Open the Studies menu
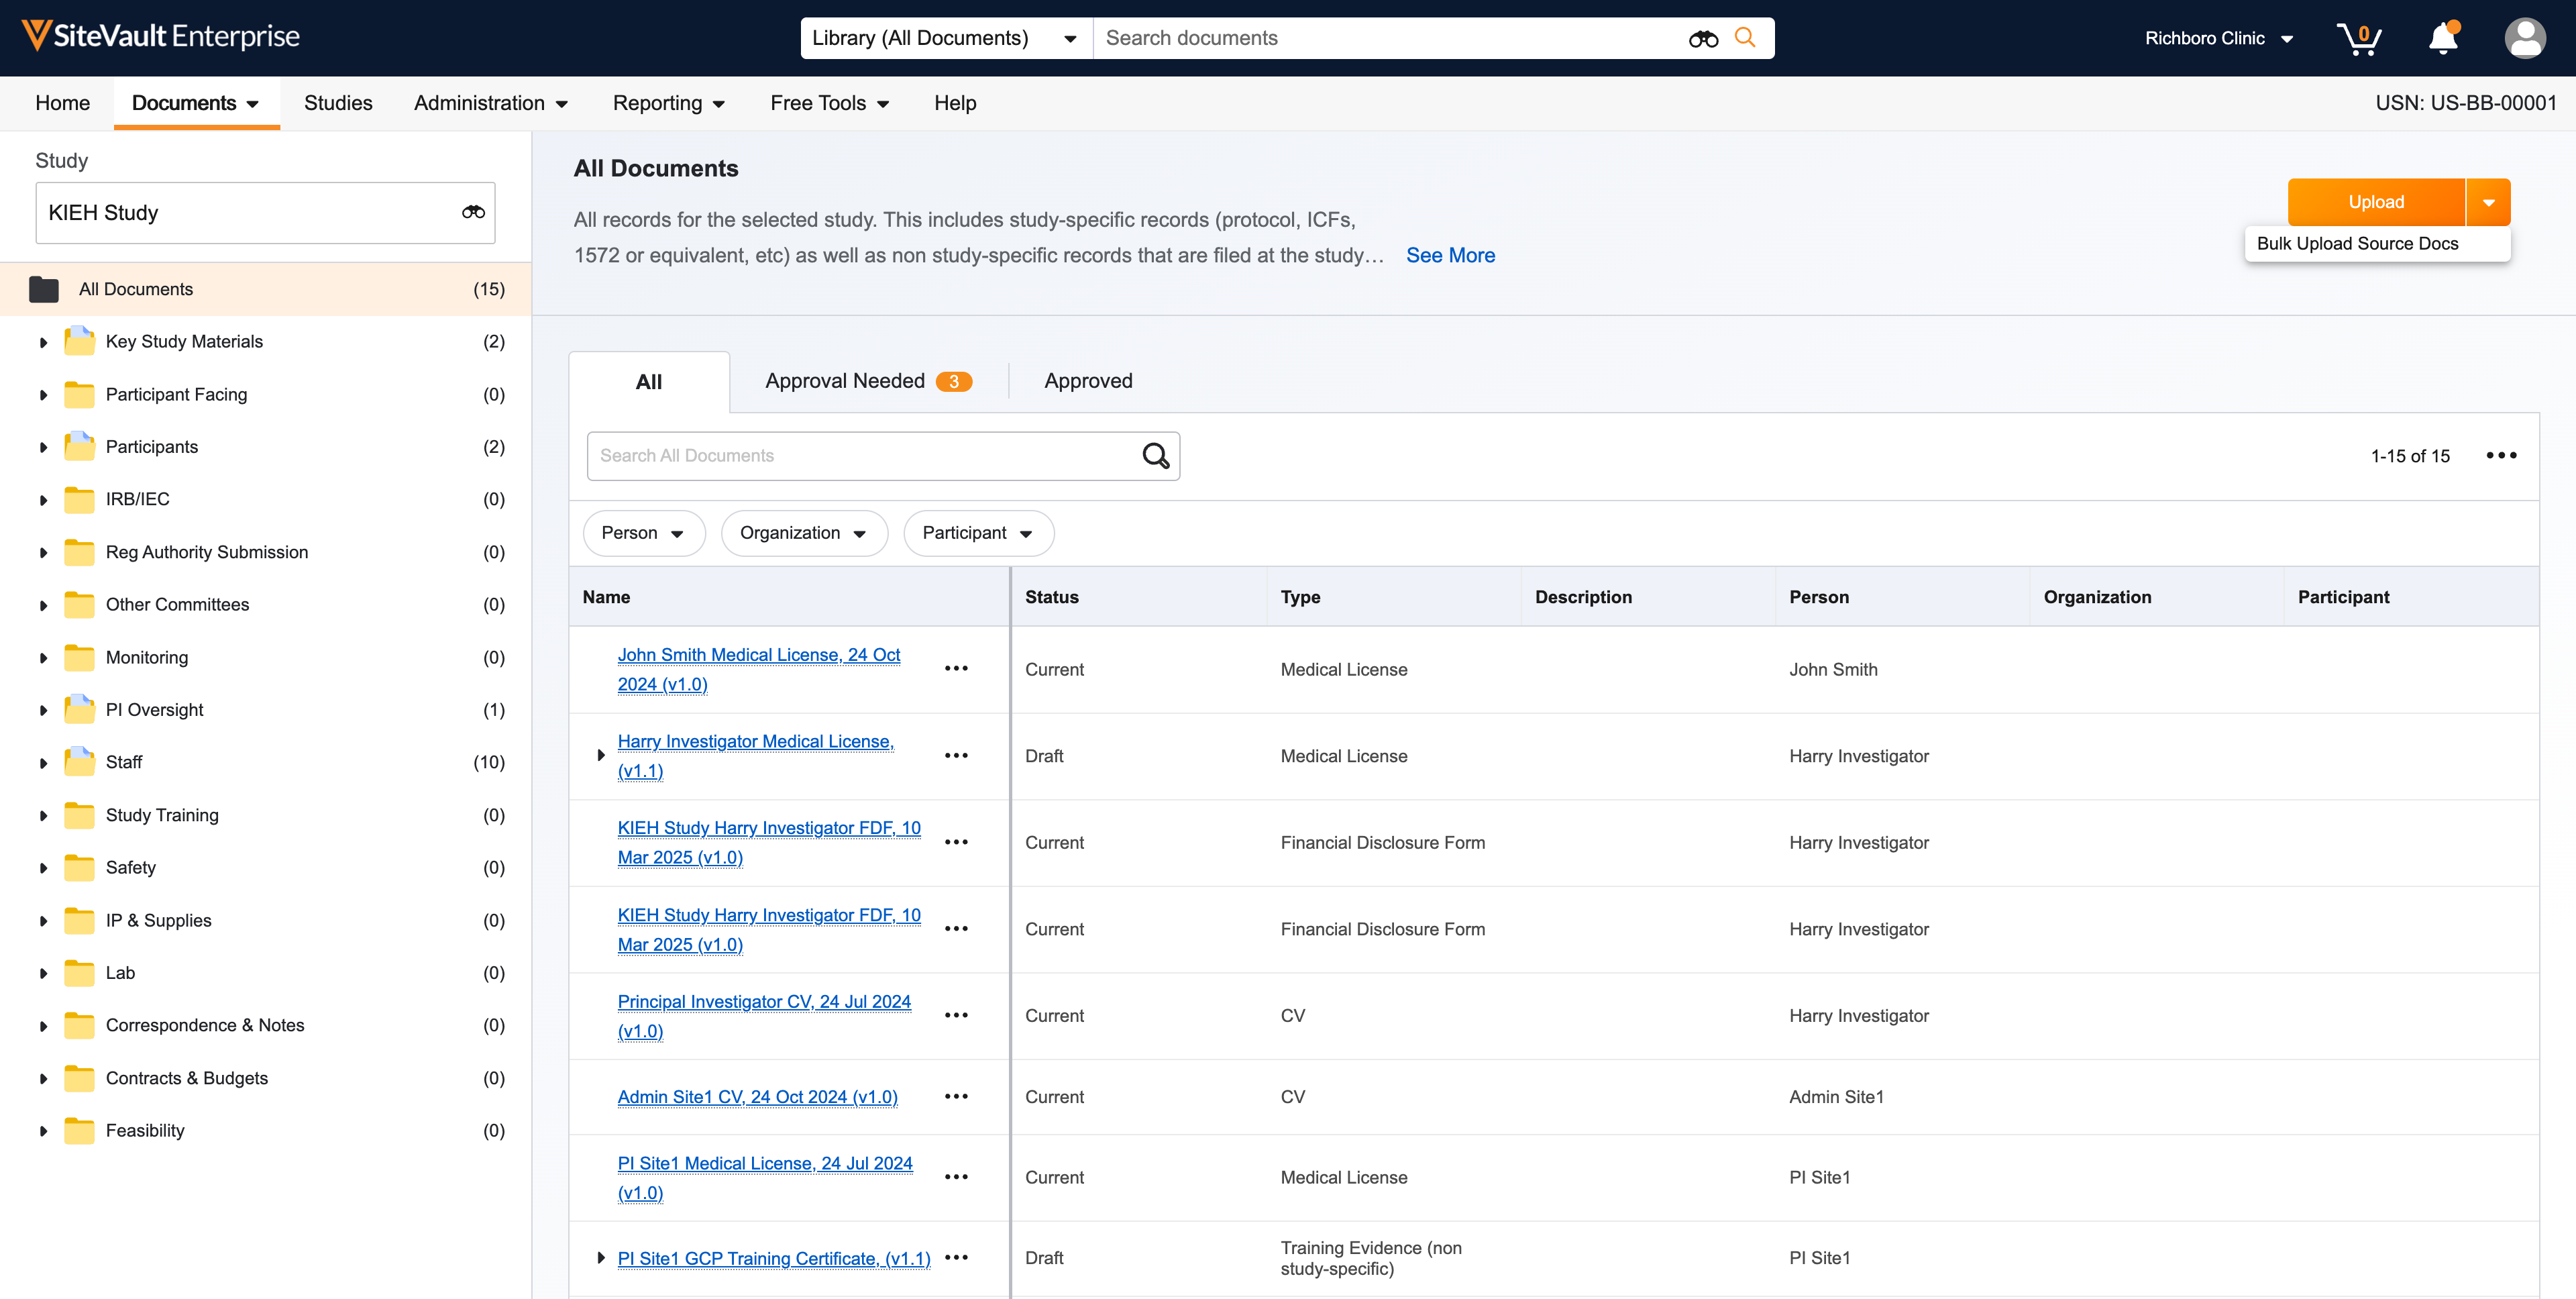Screen dimensions: 2576x1299 [x=338, y=103]
